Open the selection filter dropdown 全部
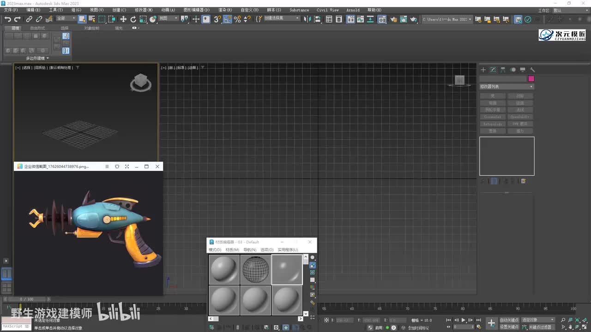The width and height of the screenshot is (591, 332). [x=66, y=18]
